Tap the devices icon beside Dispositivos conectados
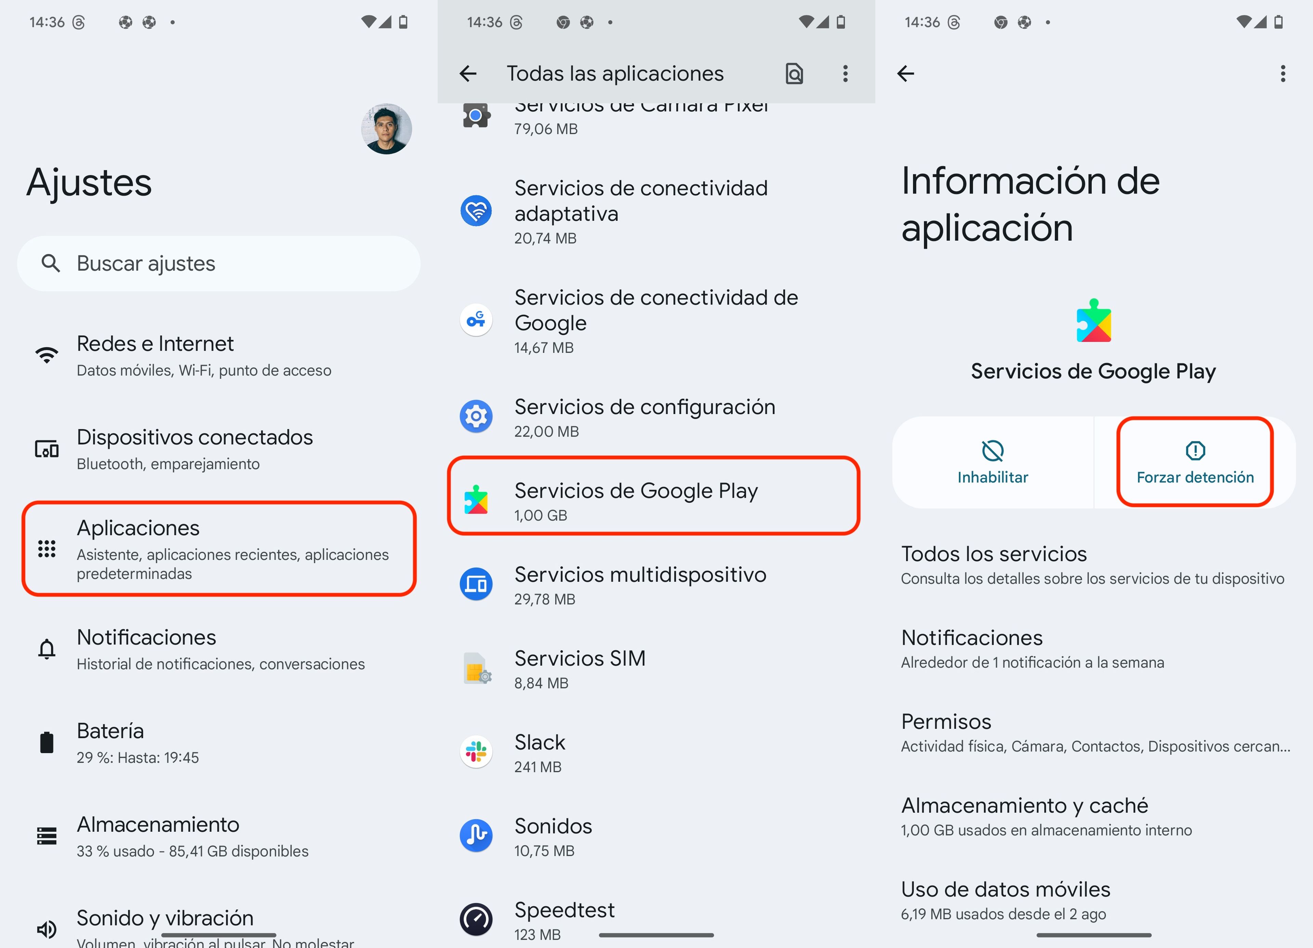The width and height of the screenshot is (1313, 948). tap(47, 449)
